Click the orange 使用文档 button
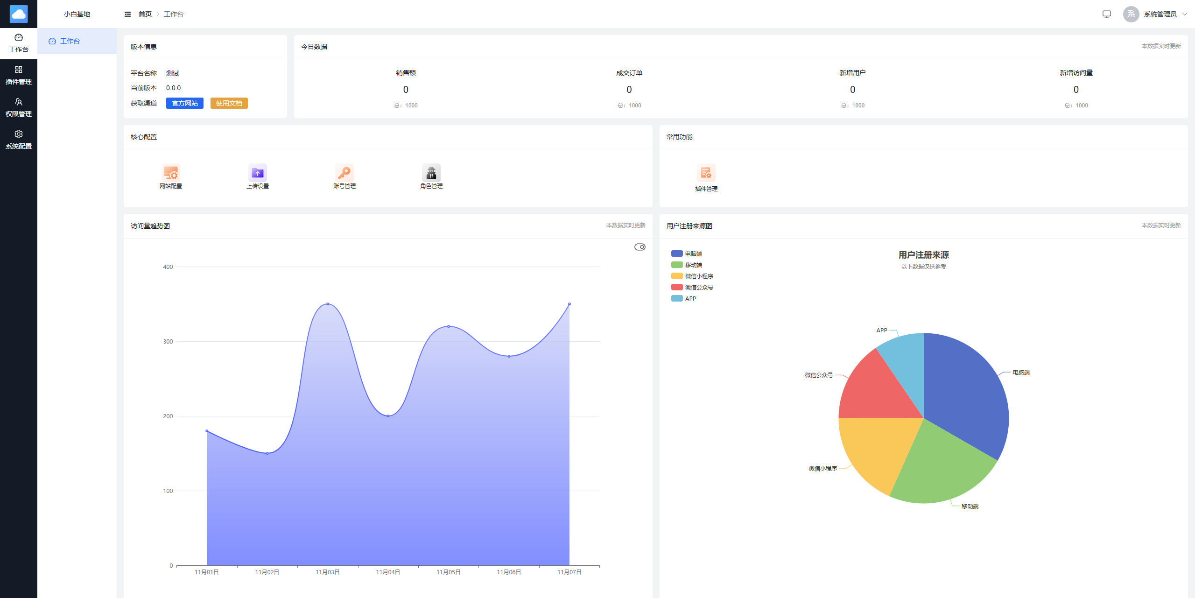Screen dimensions: 1195x598 [229, 103]
